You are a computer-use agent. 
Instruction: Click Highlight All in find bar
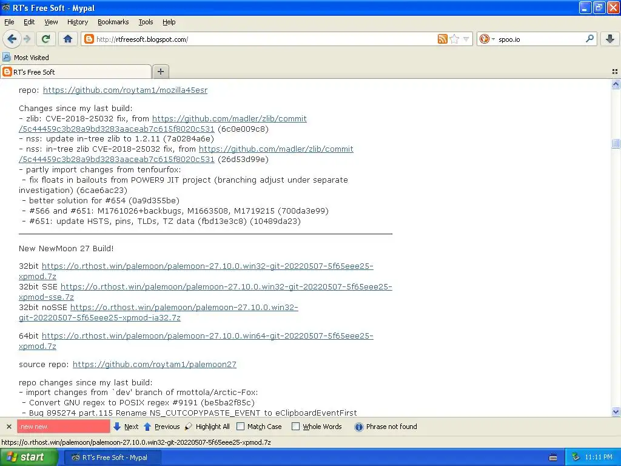click(x=207, y=427)
